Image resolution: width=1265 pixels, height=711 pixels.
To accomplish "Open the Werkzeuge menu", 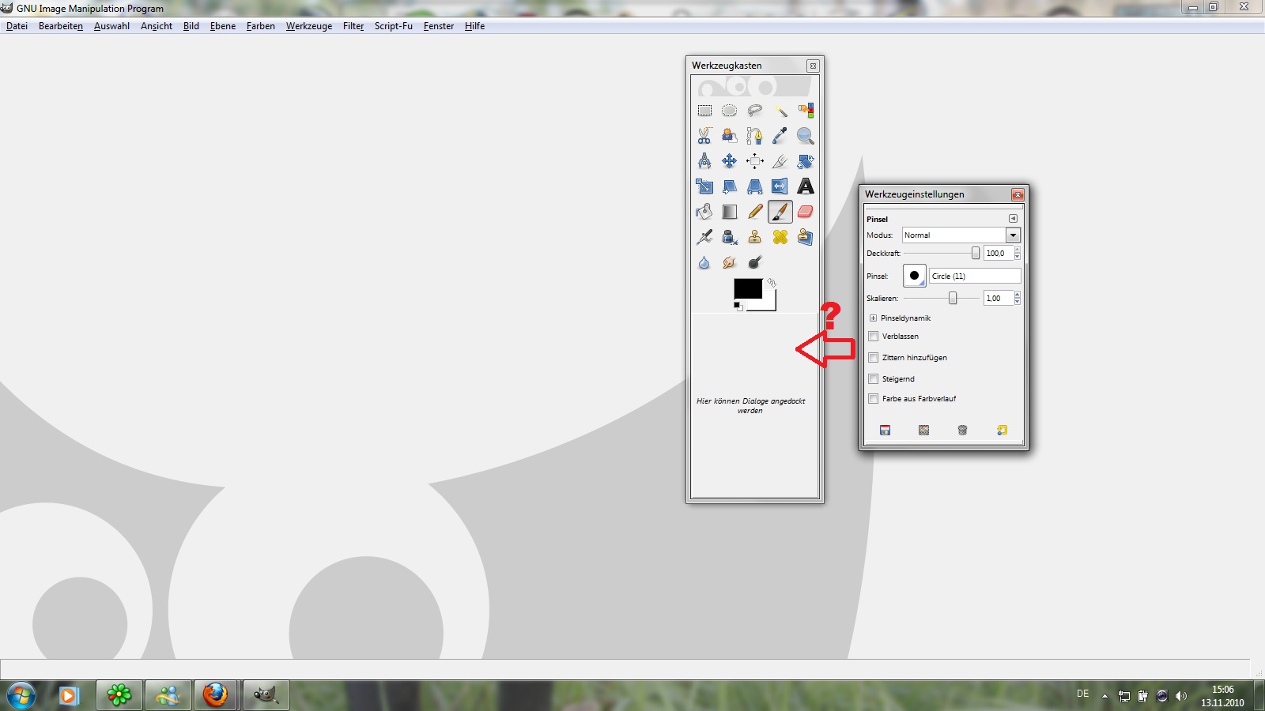I will [x=308, y=26].
